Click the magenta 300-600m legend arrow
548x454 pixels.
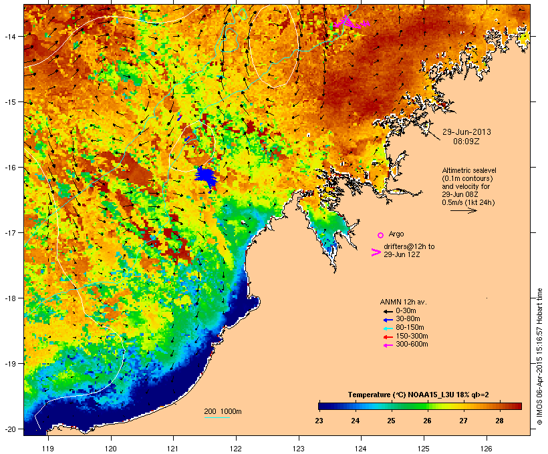[x=388, y=345]
